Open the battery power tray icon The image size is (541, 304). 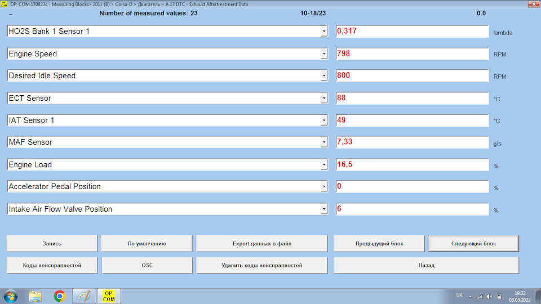point(499,297)
